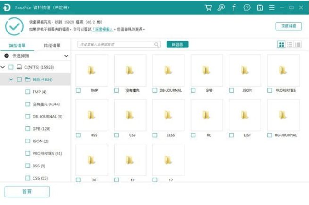Open the folder thumbnail named 19
Viewport: 309px width, 205px height.
click(130, 160)
